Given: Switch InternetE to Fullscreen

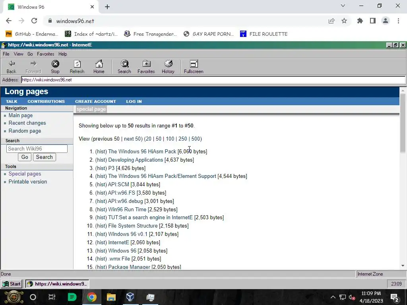Looking at the screenshot, I should 194,67.
